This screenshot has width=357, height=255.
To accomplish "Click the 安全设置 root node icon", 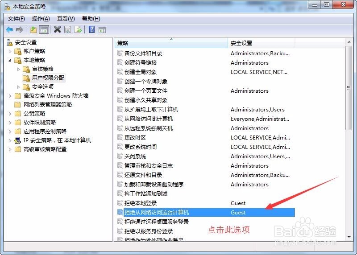I will (9, 42).
